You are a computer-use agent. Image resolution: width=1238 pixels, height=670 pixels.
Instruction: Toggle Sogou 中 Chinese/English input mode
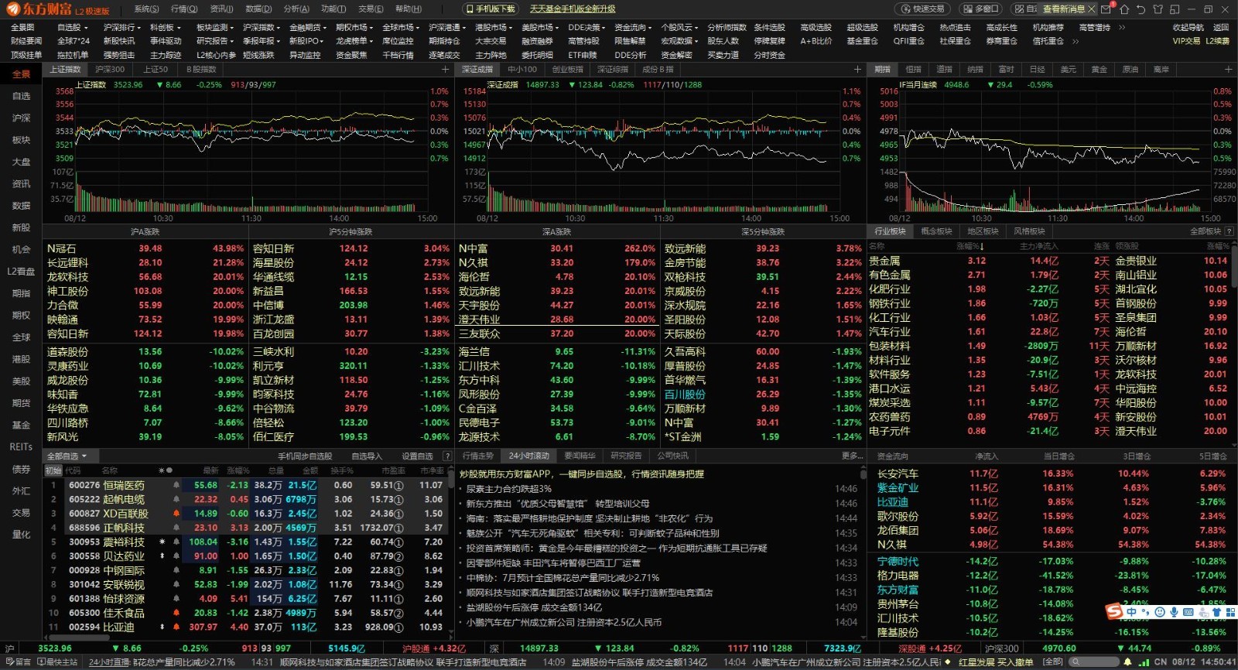click(x=1131, y=612)
